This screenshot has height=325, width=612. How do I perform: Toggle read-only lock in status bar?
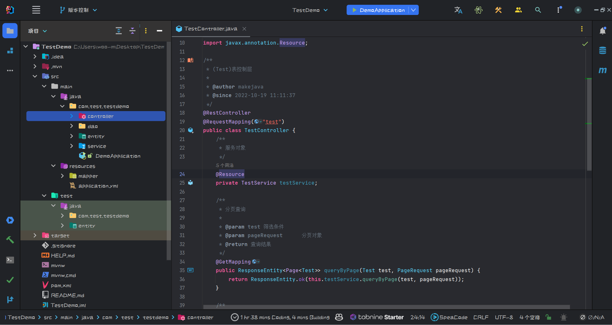tap(548, 317)
